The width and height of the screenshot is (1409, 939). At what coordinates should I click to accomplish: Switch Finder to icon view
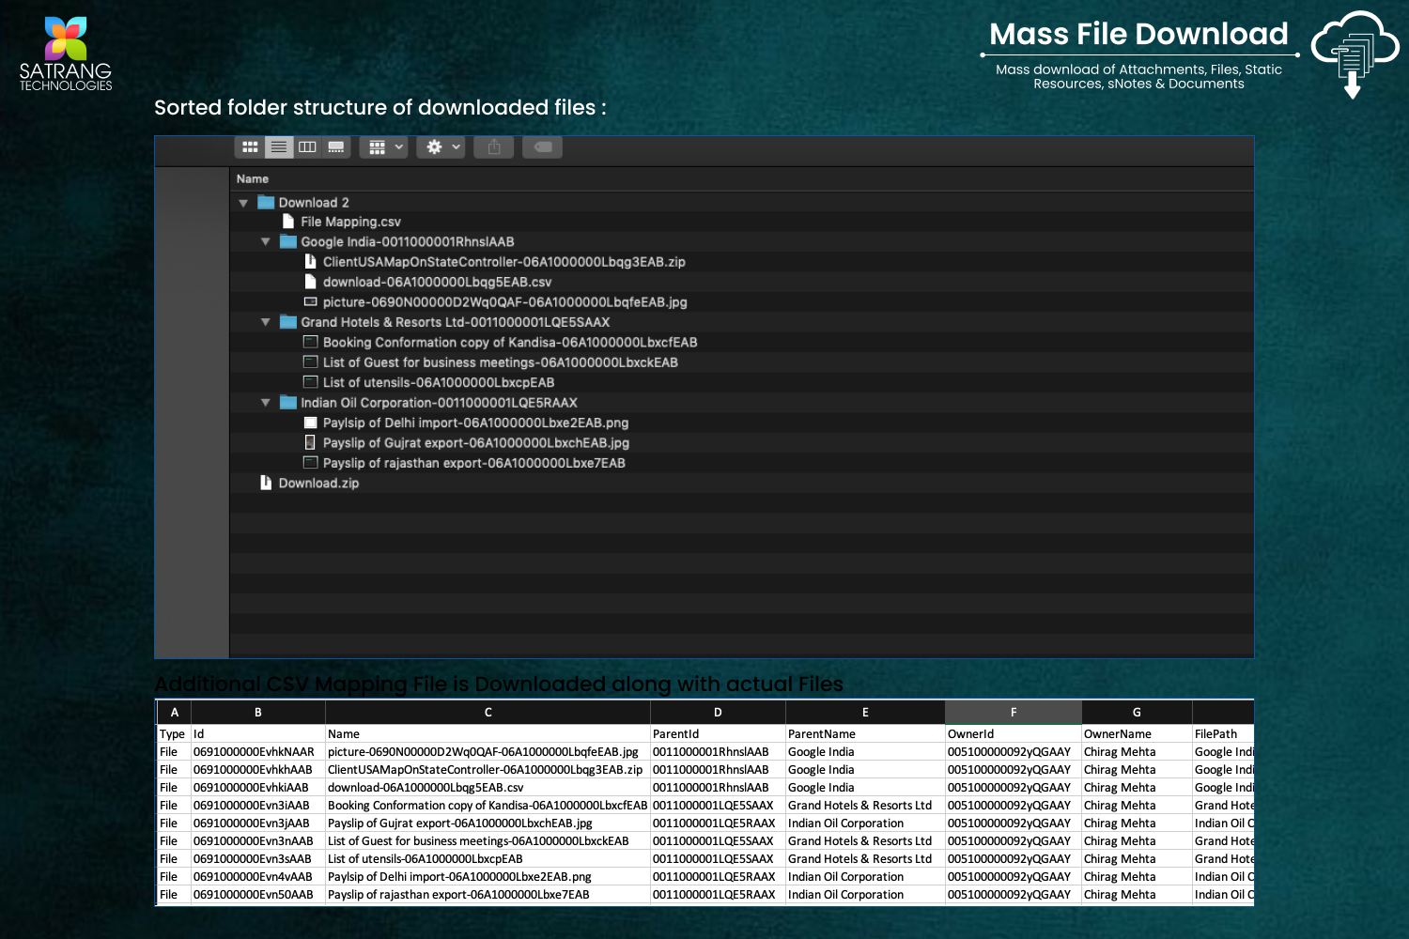250,147
